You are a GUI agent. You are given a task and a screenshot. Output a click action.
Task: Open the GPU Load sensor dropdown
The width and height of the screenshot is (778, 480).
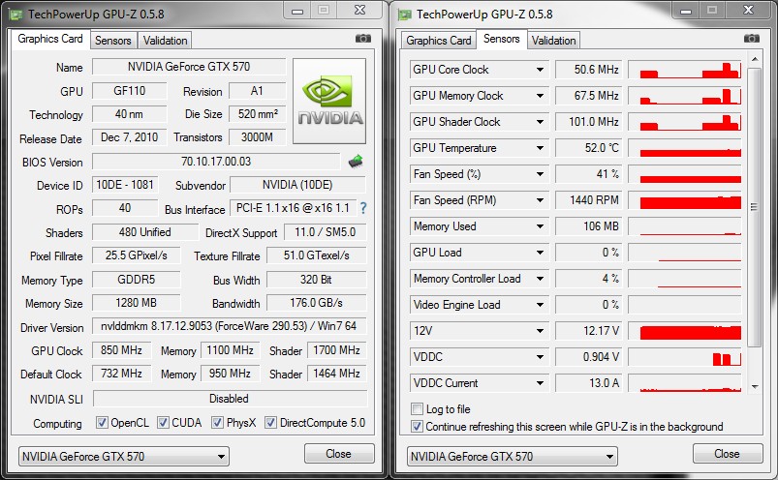540,253
